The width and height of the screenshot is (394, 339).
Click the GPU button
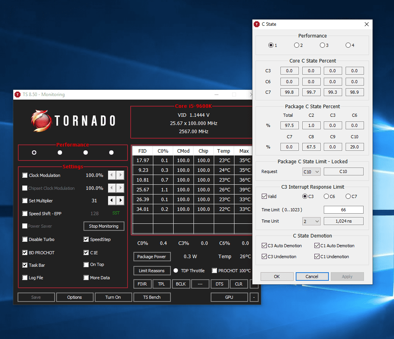(229, 297)
